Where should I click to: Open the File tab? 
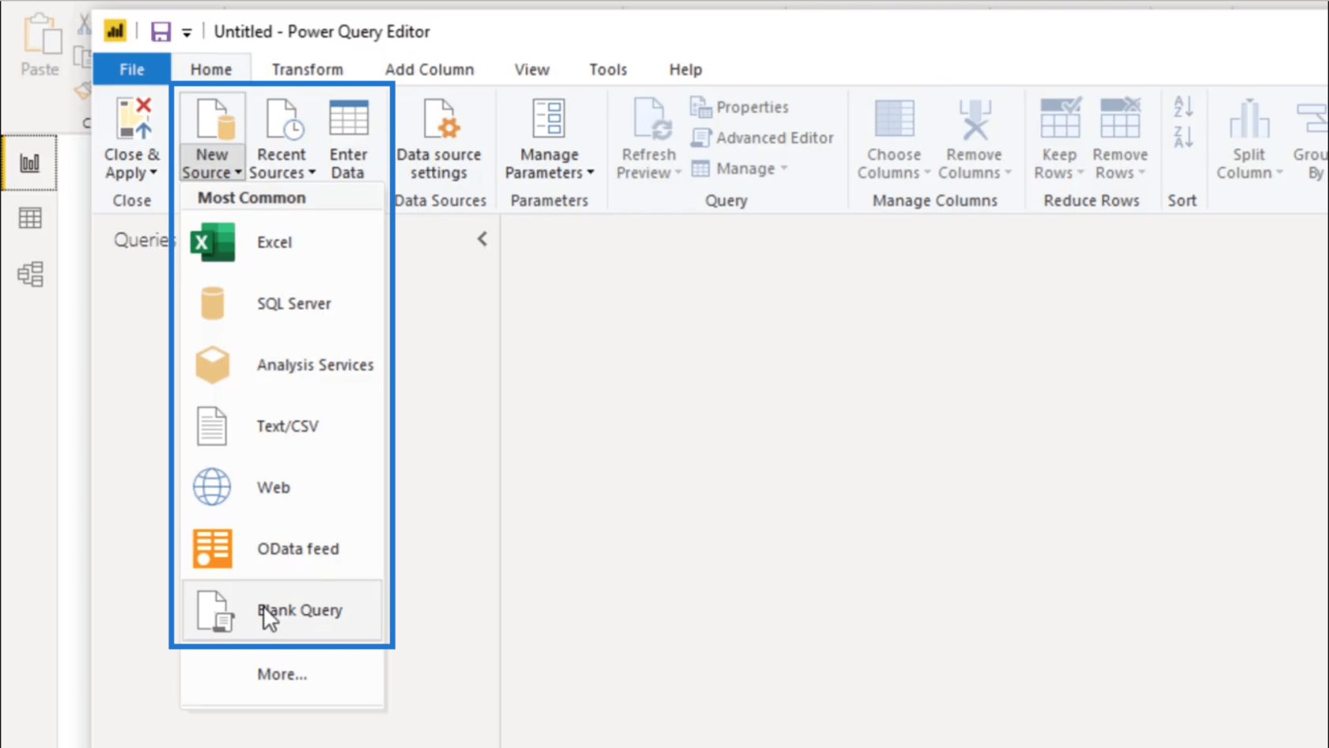132,70
